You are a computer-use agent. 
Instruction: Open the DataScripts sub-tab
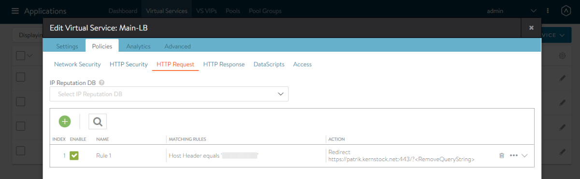269,64
